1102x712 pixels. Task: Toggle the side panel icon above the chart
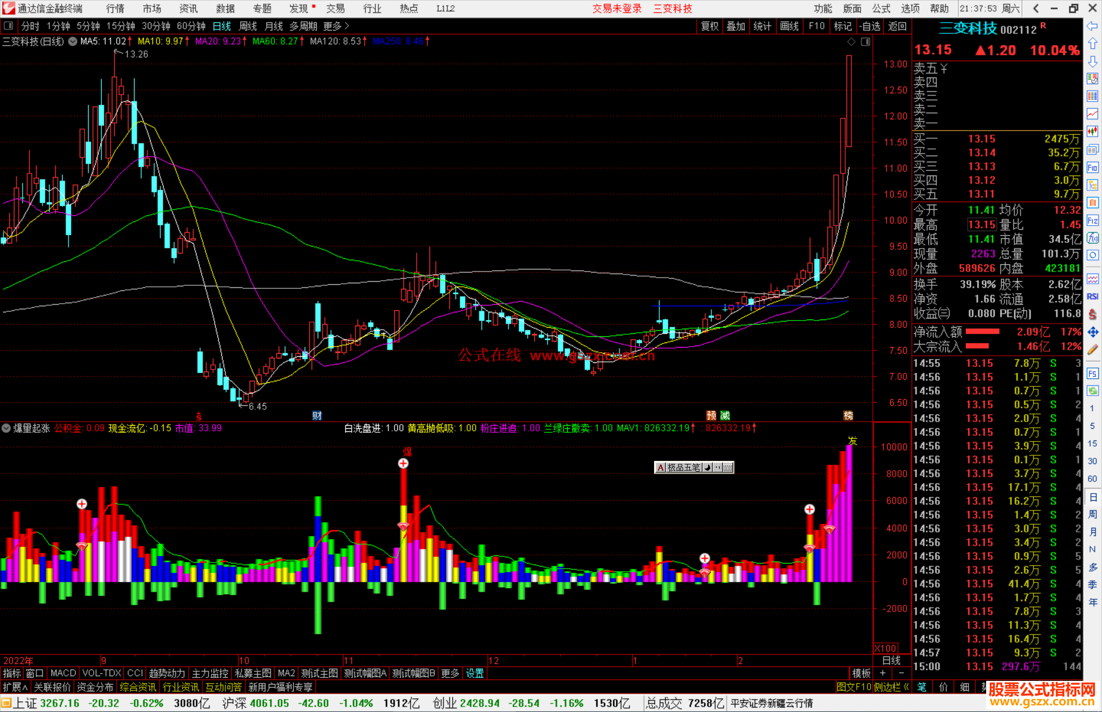pyautogui.click(x=865, y=42)
